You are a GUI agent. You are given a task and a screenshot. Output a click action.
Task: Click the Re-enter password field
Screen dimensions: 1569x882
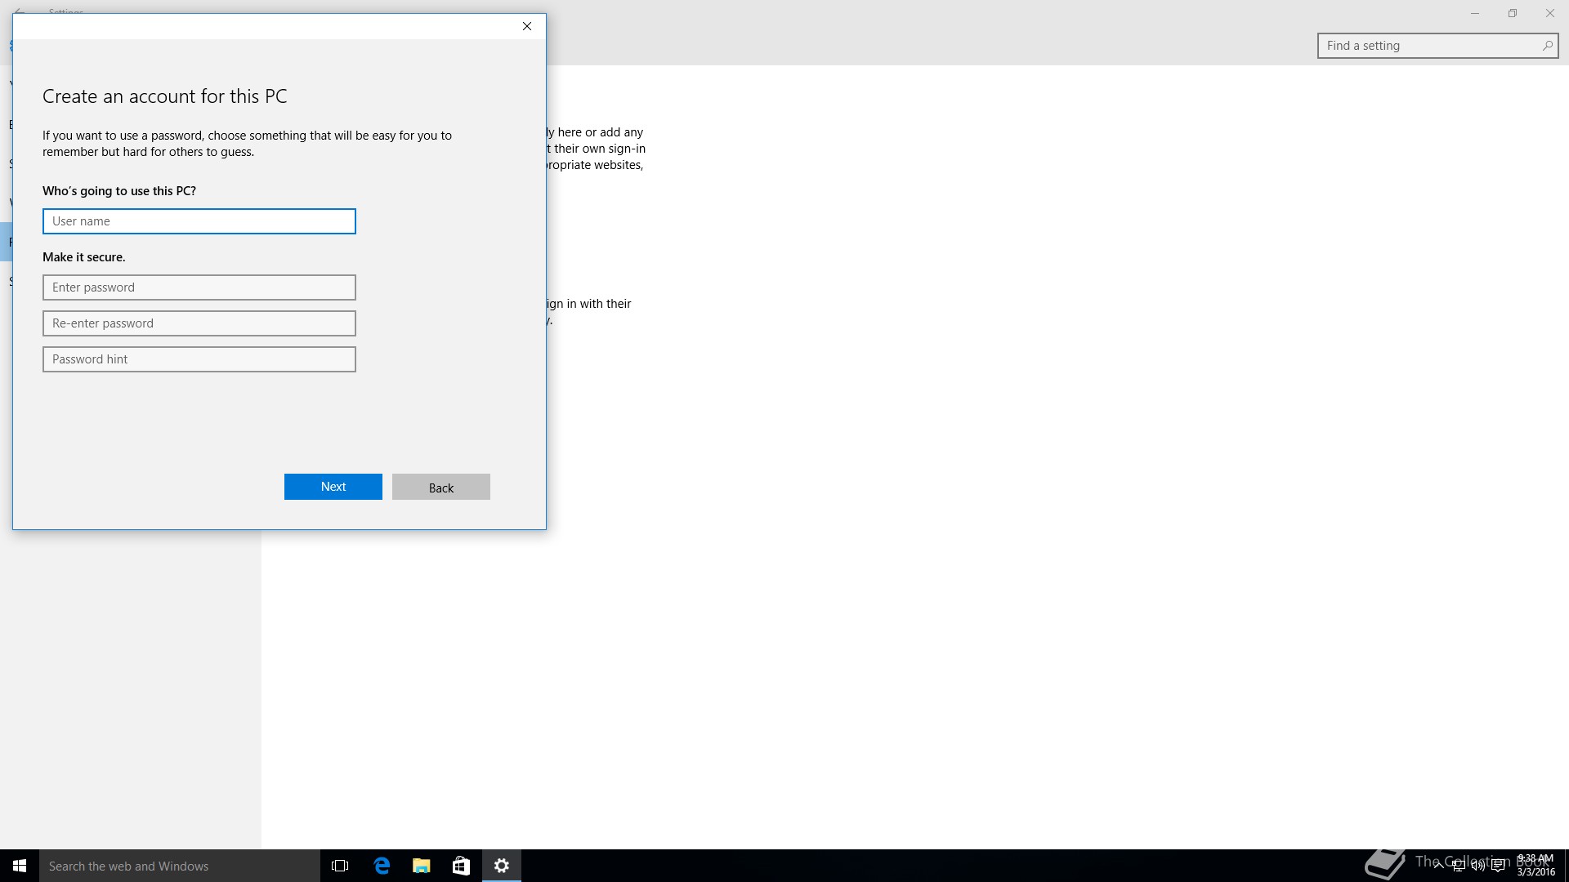point(199,323)
